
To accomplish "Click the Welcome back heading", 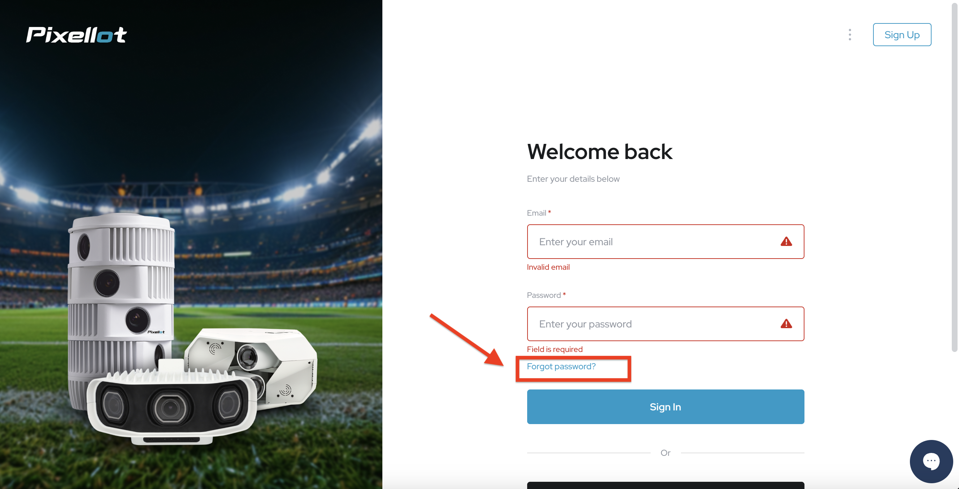I will [600, 152].
